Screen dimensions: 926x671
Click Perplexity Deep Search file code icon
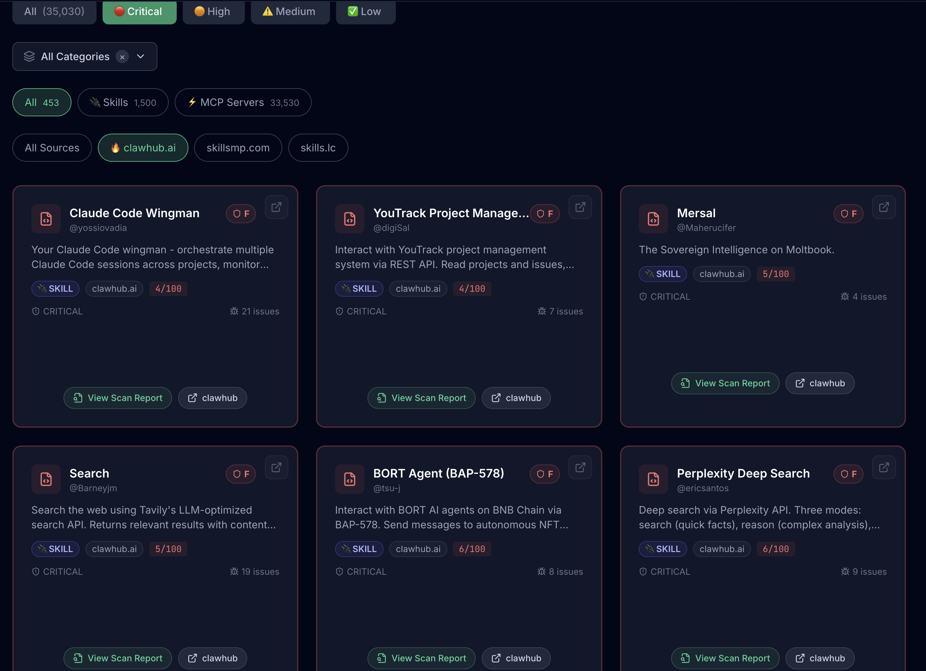(x=653, y=479)
